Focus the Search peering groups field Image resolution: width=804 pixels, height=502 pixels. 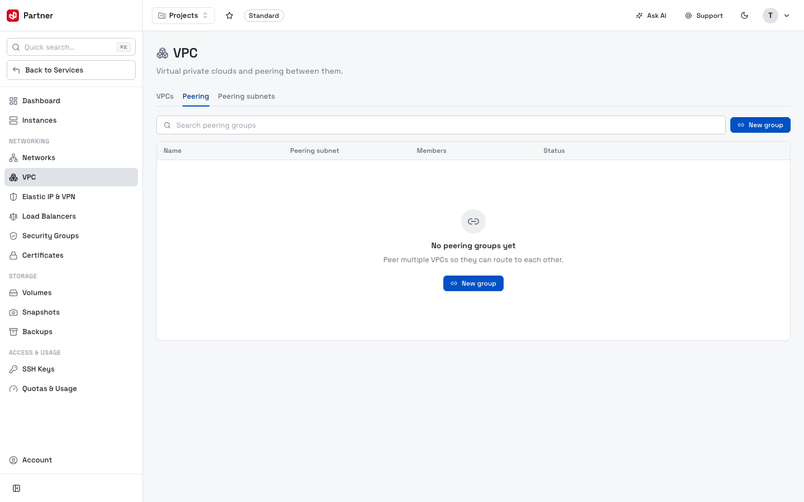(x=441, y=125)
